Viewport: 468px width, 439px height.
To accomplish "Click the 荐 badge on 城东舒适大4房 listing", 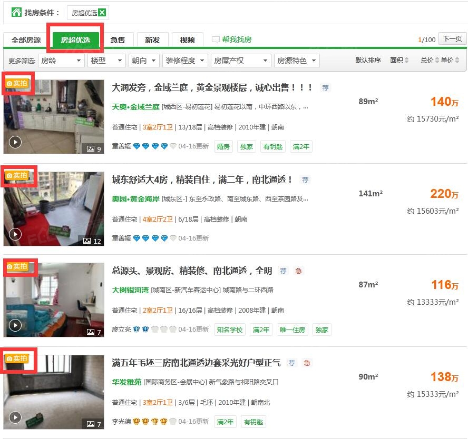I will pyautogui.click(x=305, y=179).
